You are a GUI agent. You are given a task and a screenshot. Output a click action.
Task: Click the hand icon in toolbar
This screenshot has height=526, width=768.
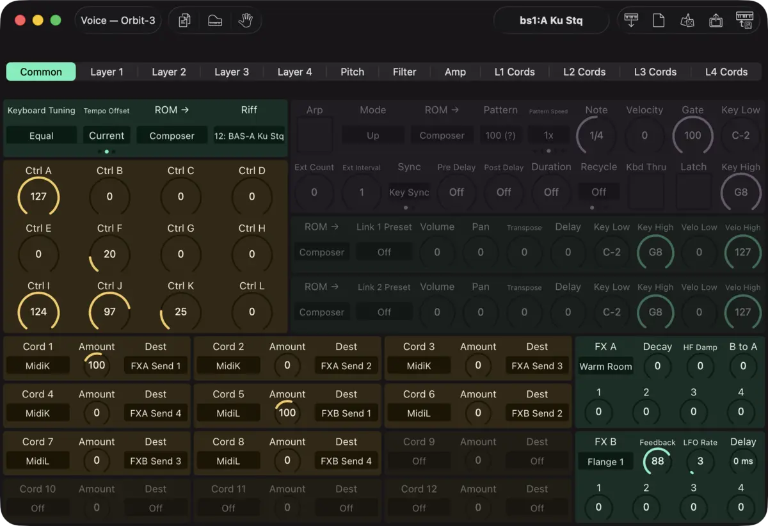click(245, 20)
